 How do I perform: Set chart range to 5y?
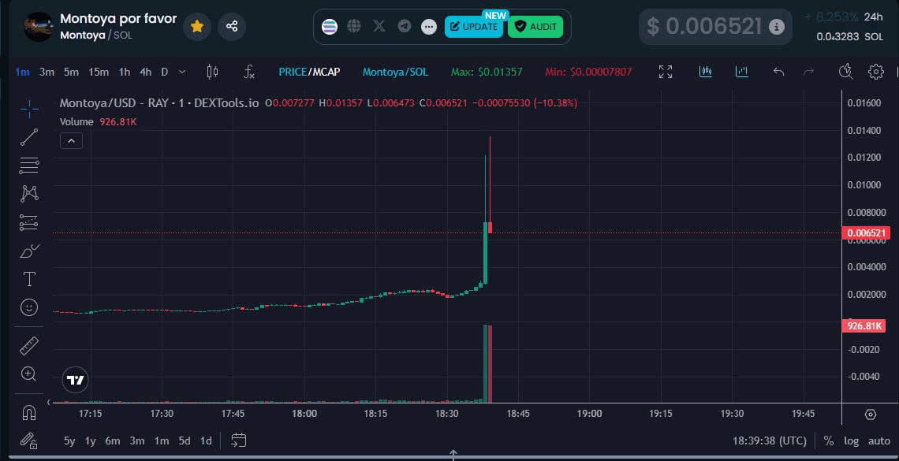69,441
